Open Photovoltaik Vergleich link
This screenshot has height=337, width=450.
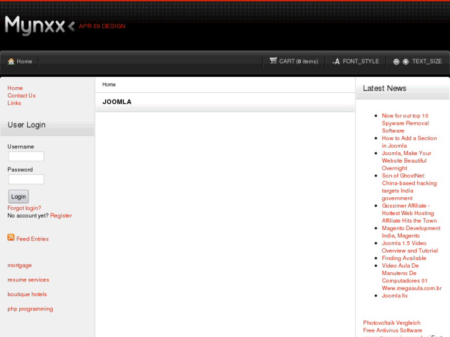(x=391, y=323)
